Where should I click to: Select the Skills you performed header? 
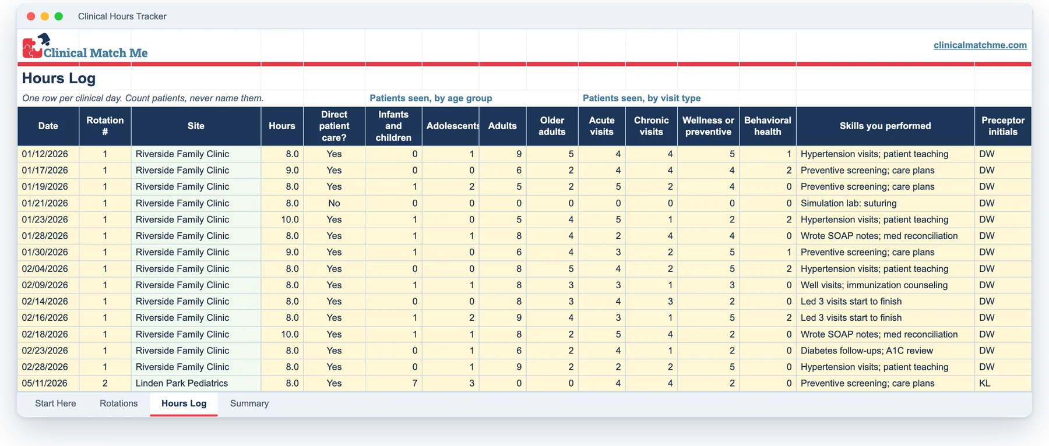point(885,126)
